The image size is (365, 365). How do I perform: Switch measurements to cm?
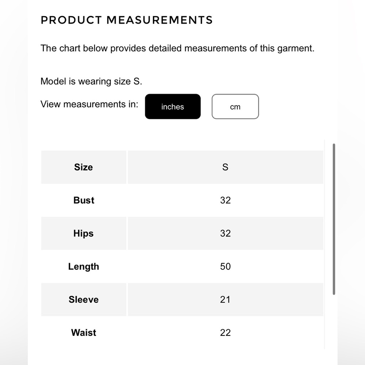pos(235,107)
